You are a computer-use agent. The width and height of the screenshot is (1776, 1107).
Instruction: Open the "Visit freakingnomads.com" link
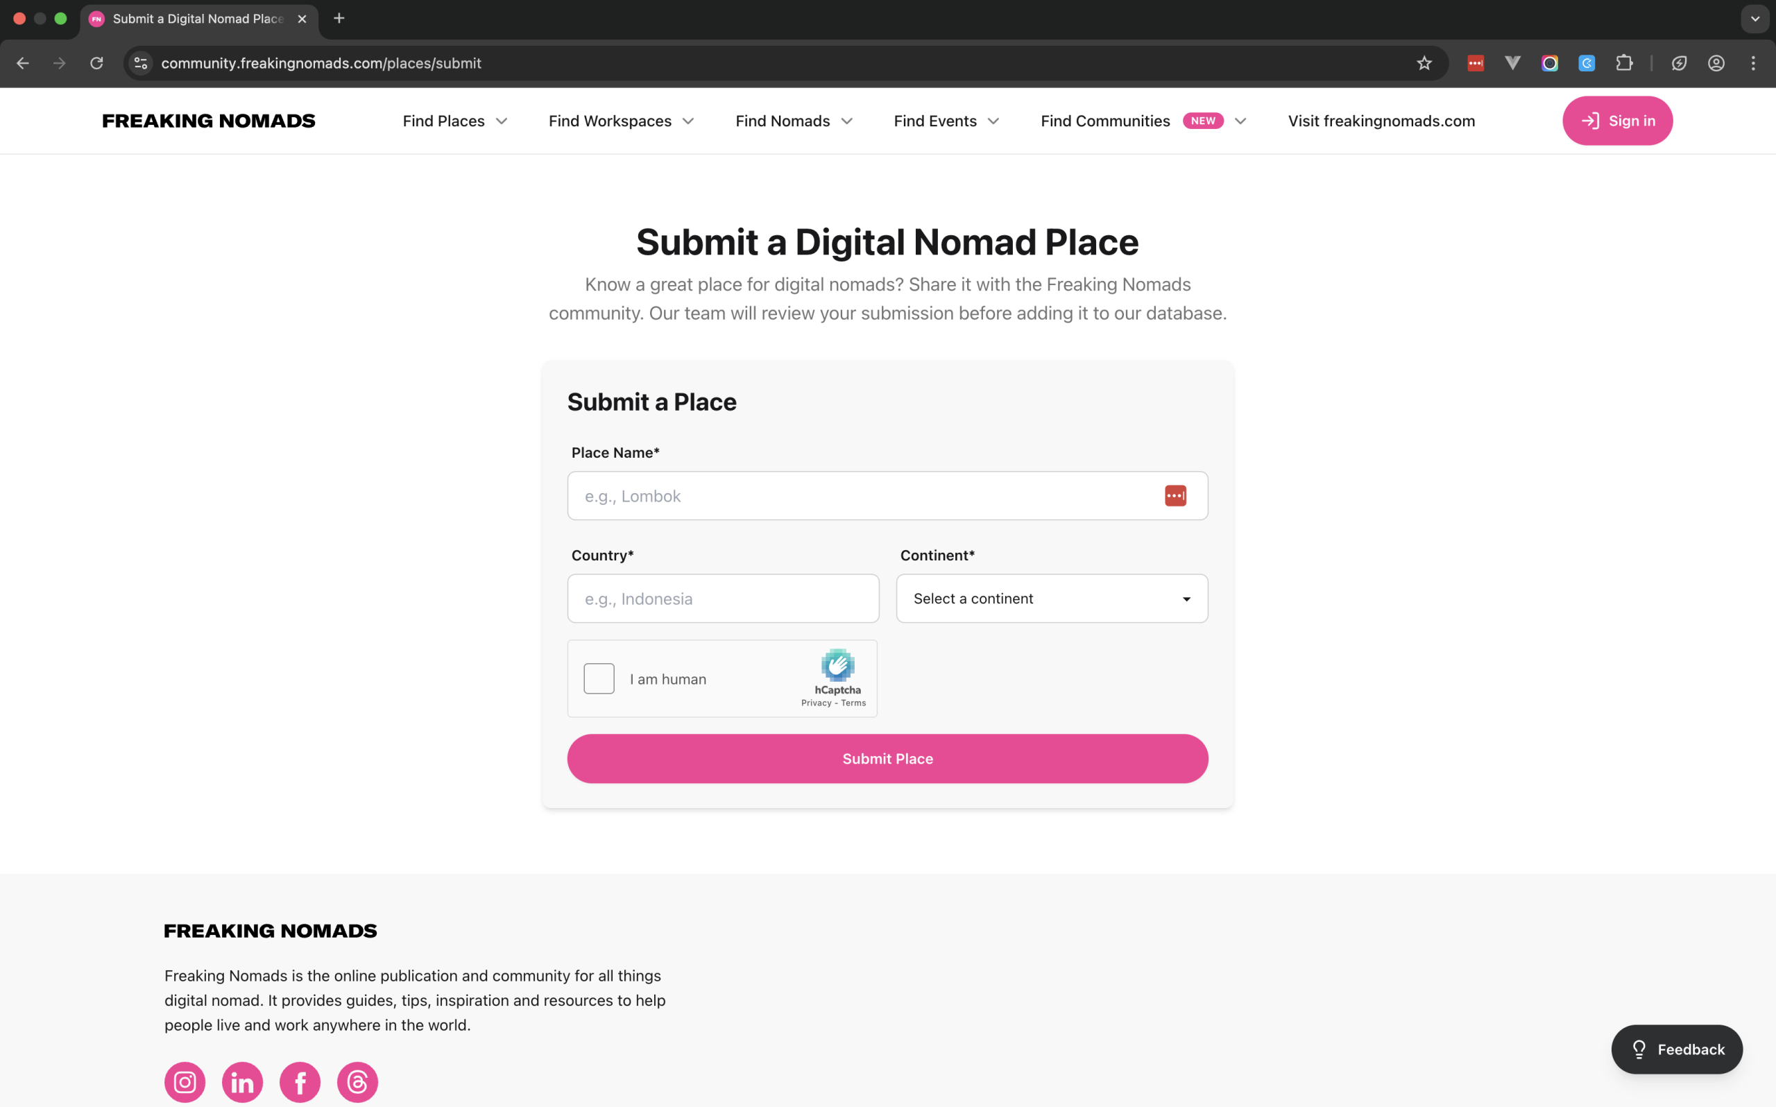click(x=1381, y=121)
